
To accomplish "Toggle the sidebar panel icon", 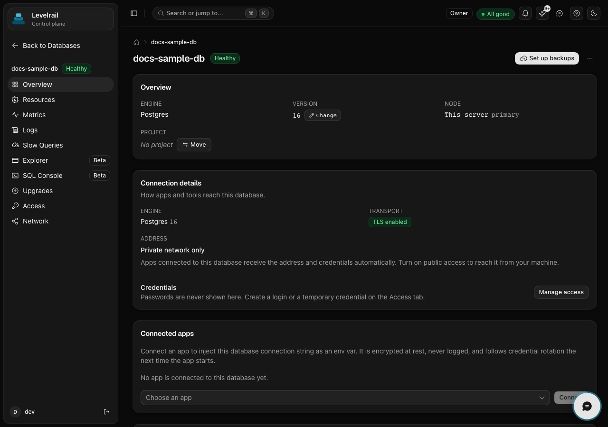I will [x=134, y=13].
